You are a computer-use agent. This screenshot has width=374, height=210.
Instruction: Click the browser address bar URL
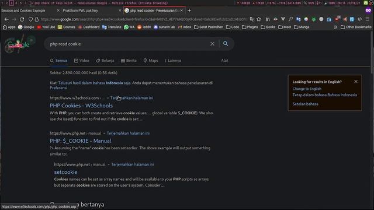[143, 19]
